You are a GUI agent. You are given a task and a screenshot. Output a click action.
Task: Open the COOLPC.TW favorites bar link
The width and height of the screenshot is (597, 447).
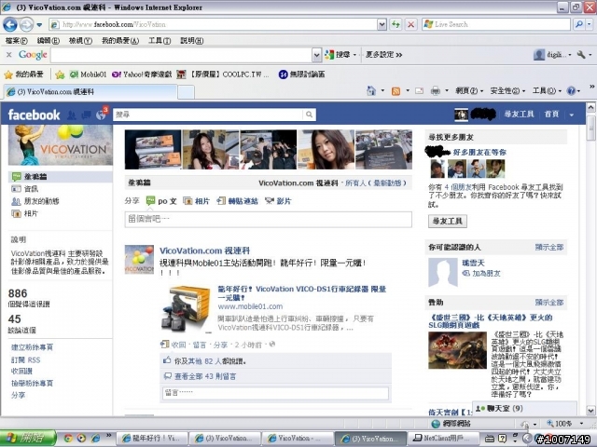click(x=223, y=74)
